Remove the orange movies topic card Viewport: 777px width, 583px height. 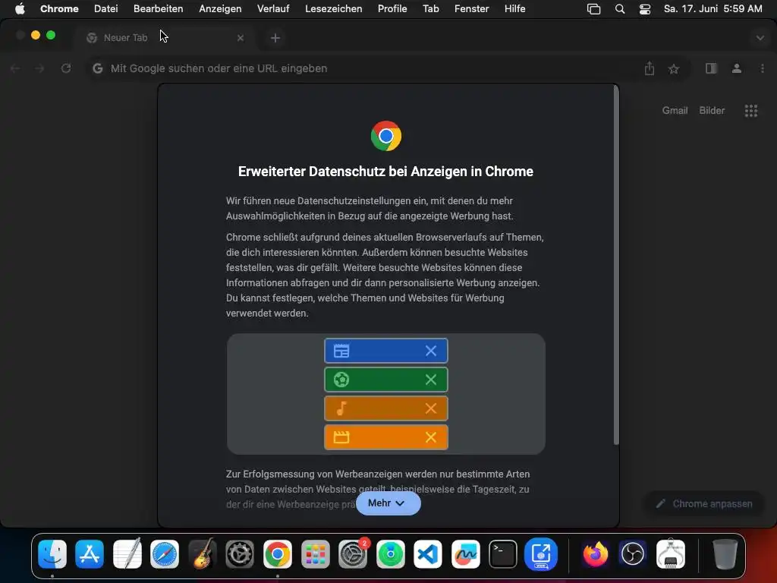pyautogui.click(x=431, y=436)
